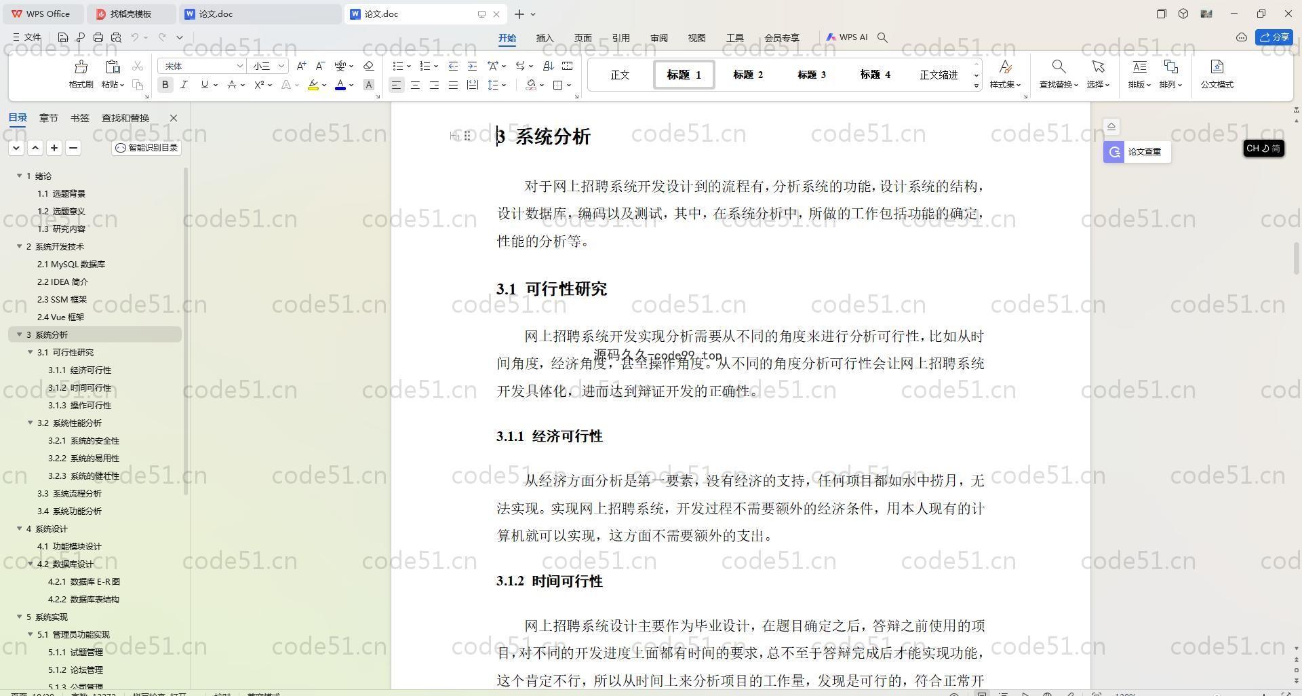Click the blue font color A button
Viewport: 1302px width, 696px height.
click(340, 85)
